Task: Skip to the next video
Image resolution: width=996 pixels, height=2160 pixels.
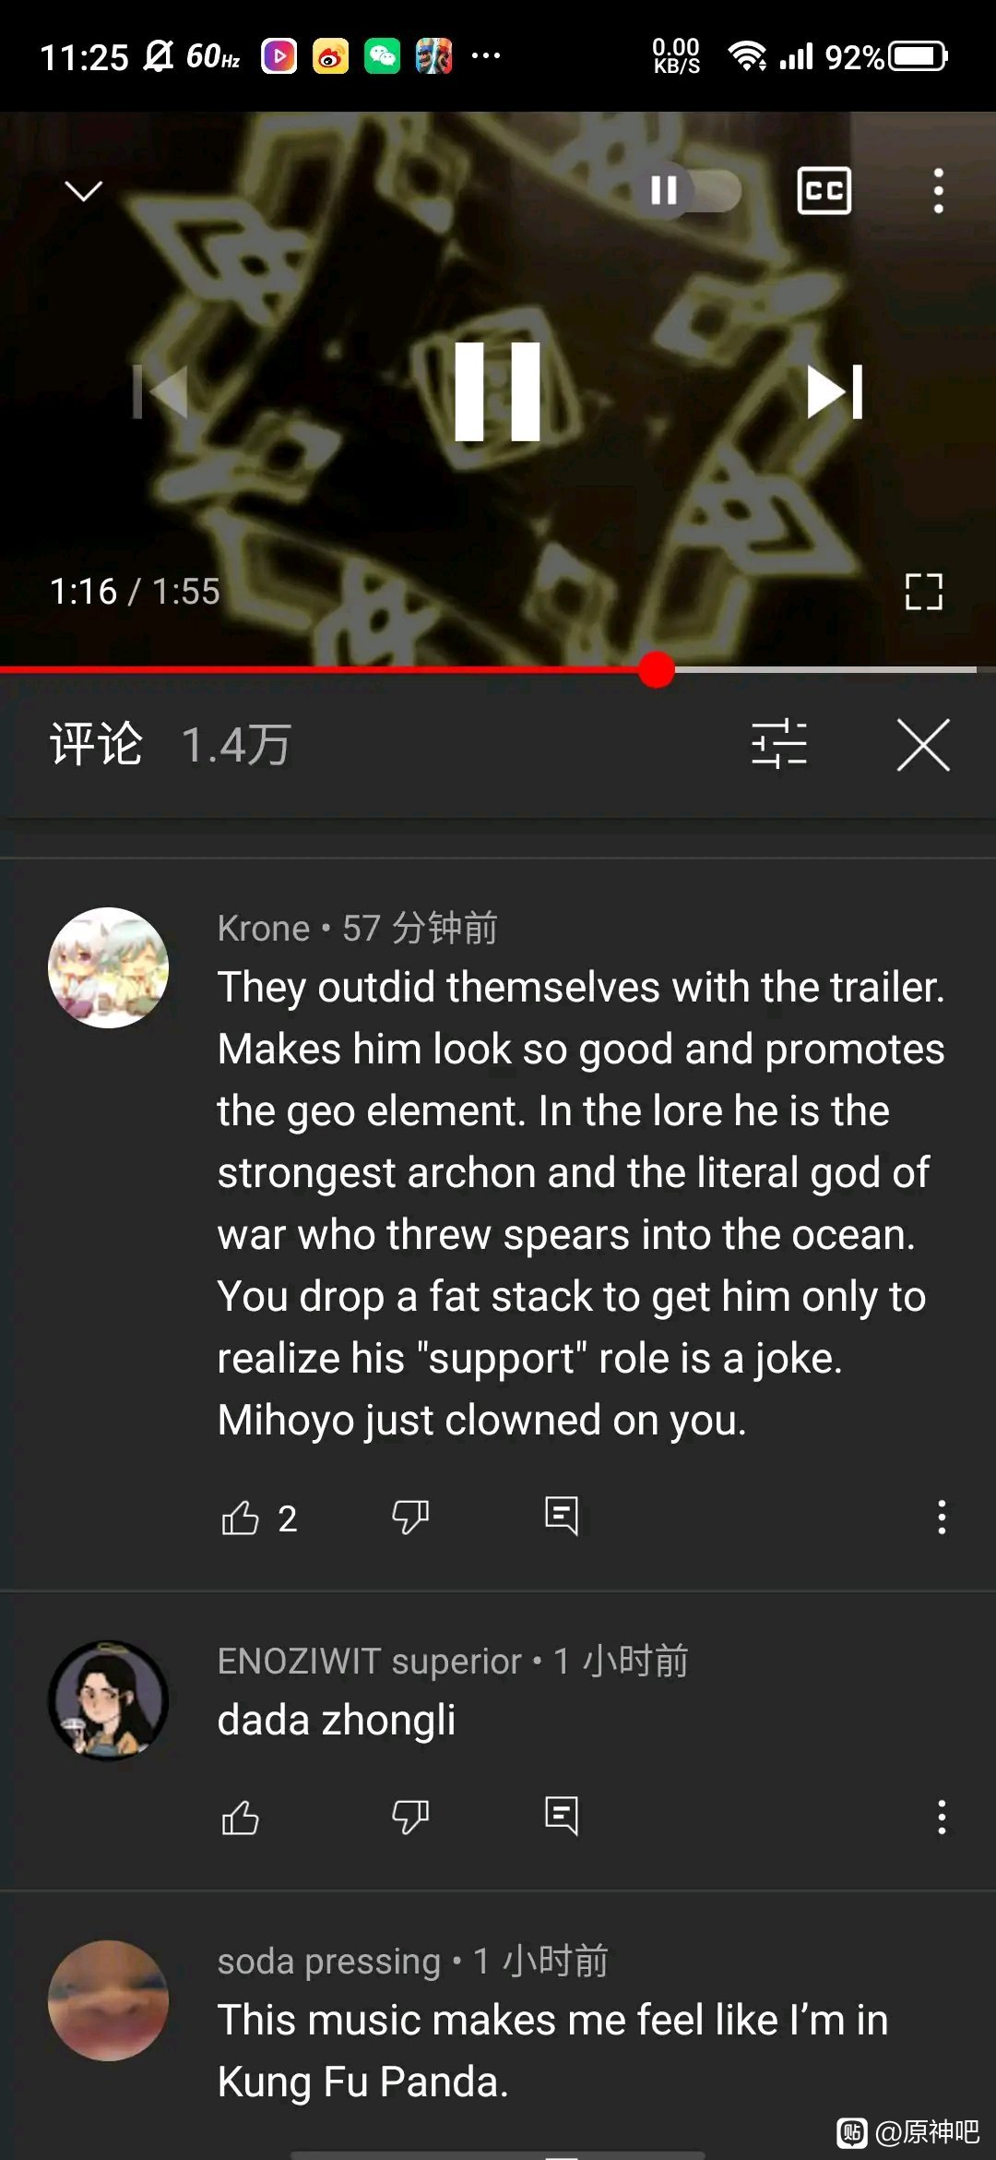Action: pyautogui.click(x=835, y=391)
